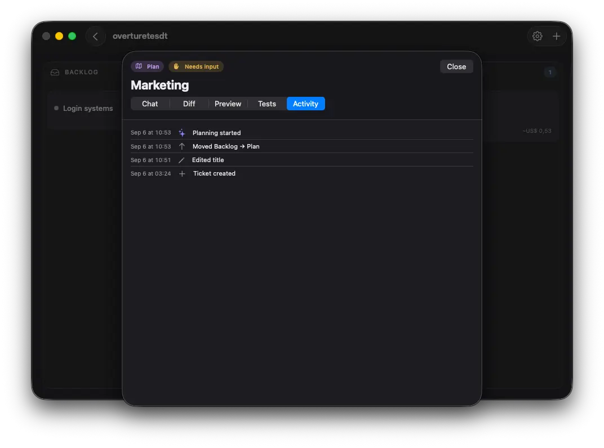Click the column count badge showing 1

tap(550, 73)
